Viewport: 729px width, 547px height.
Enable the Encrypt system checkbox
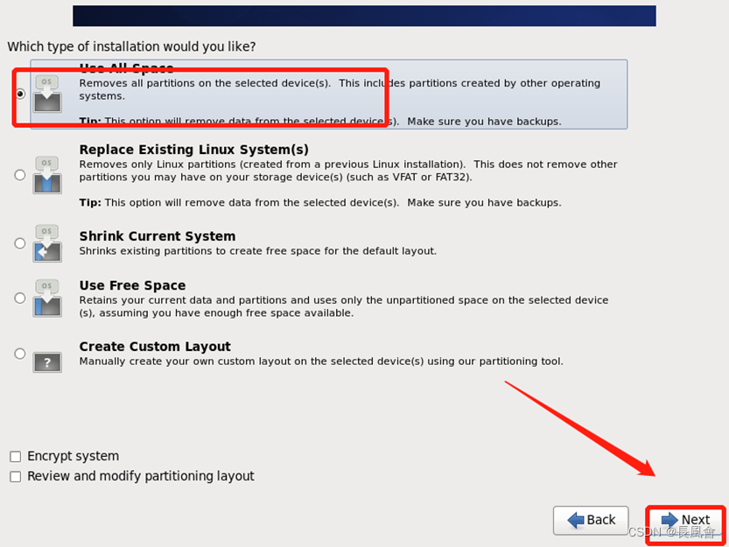tap(16, 456)
